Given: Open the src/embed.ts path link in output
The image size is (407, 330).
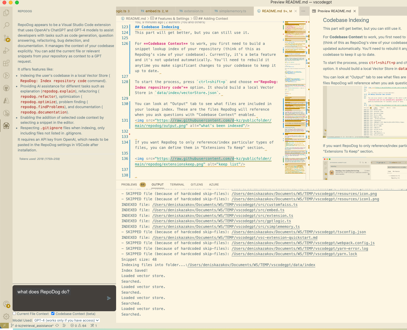Looking at the screenshot, I should click(x=218, y=210).
